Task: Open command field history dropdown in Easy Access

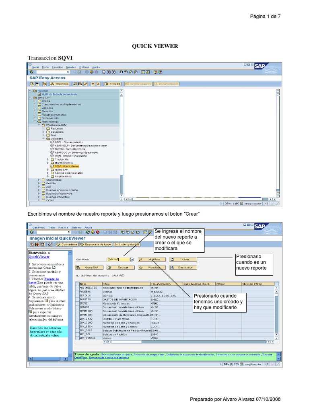Action: 68,72
